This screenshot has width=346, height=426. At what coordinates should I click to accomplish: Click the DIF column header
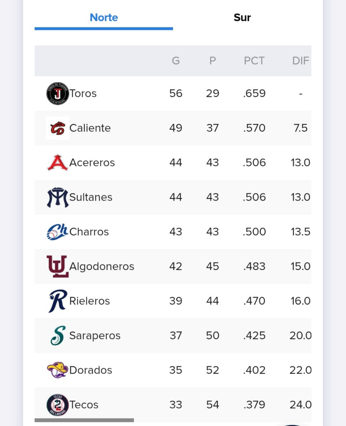click(x=301, y=61)
